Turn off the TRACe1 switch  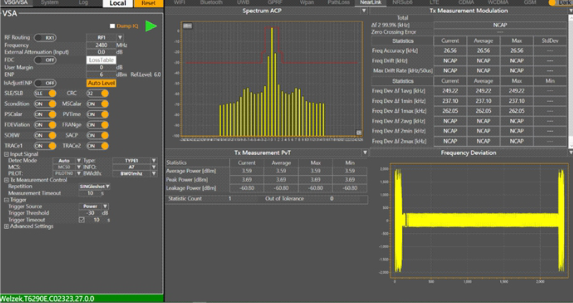point(45,146)
